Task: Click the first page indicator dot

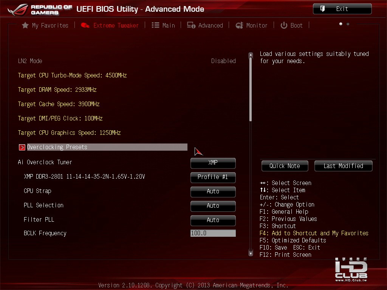Action: coord(341,24)
